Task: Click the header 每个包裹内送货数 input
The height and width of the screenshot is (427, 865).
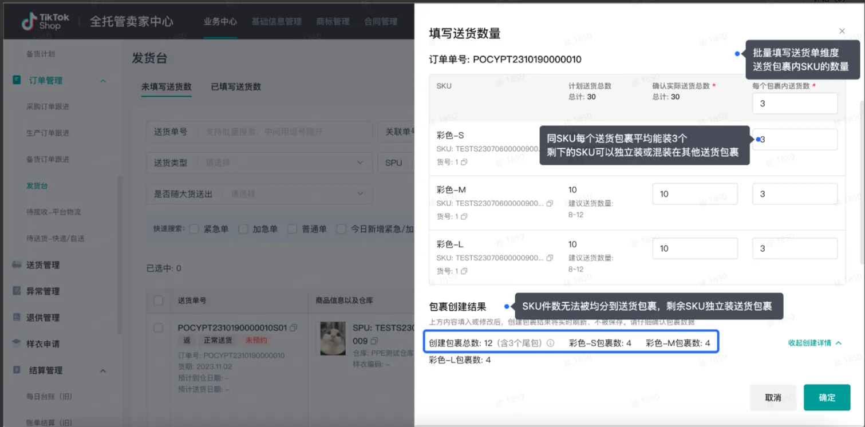Action: (x=795, y=104)
